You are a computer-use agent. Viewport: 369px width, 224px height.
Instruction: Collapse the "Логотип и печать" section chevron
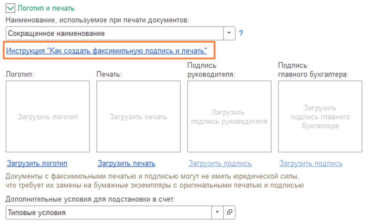11,8
